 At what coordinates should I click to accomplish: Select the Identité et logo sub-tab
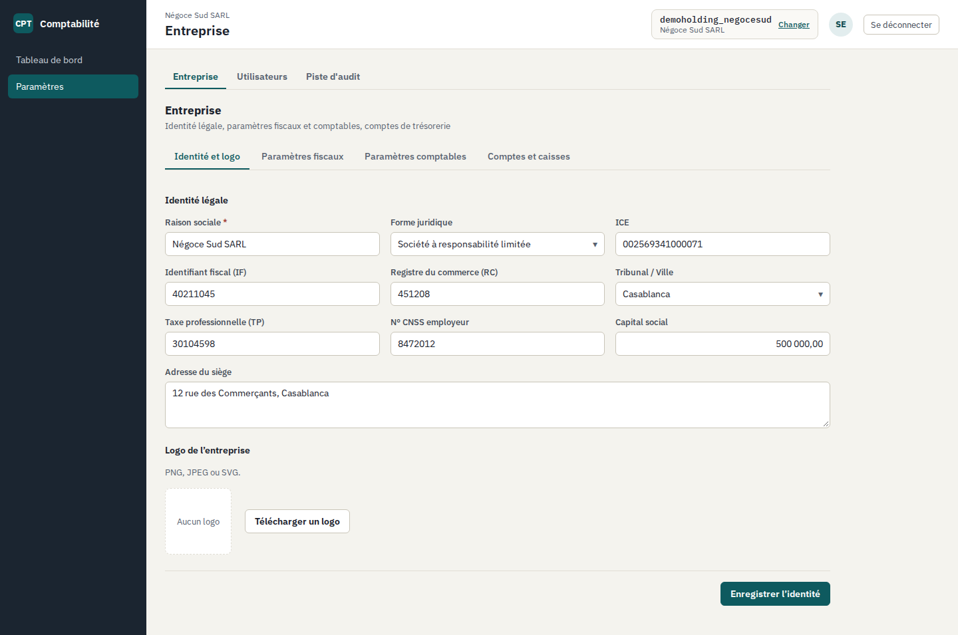[207, 156]
